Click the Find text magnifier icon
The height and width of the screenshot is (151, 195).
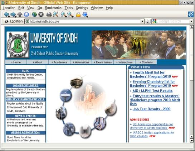55,14
